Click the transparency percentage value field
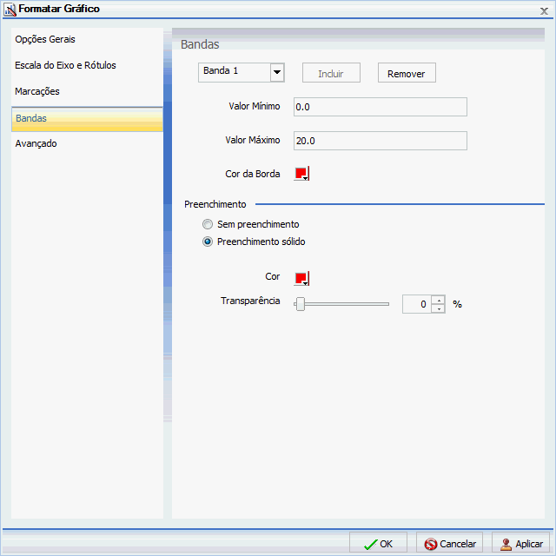 click(x=417, y=304)
